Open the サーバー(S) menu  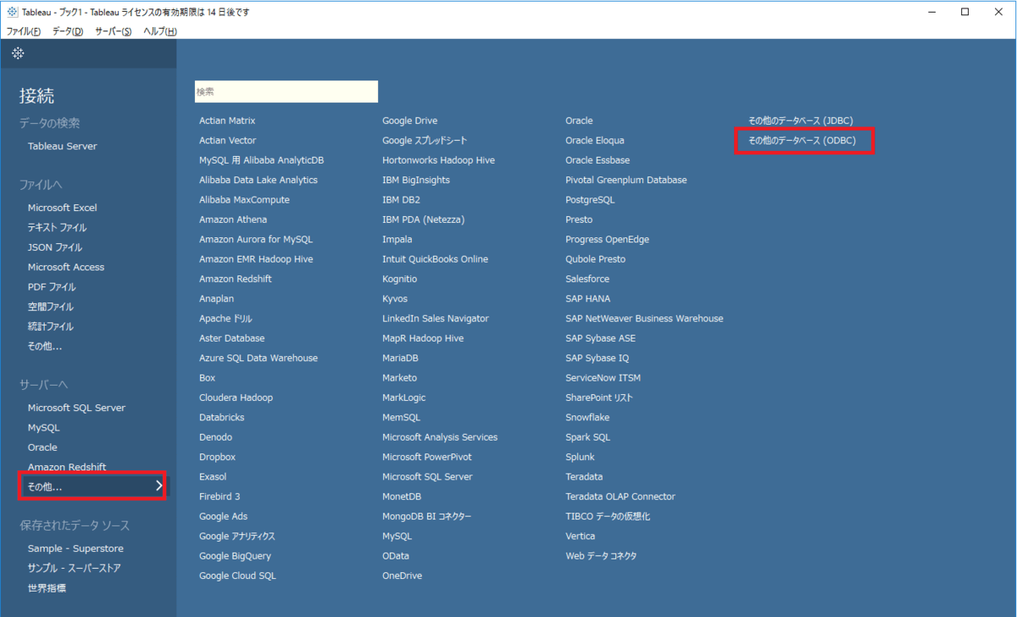click(114, 31)
